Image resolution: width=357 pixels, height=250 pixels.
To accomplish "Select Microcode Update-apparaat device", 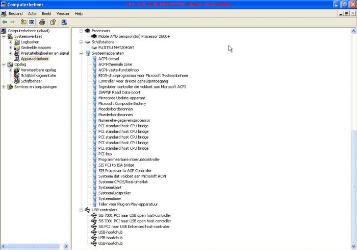I will [121, 98].
